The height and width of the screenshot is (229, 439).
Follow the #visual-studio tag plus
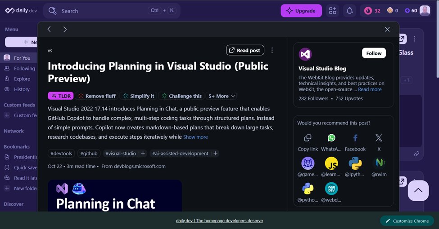[x=143, y=153]
